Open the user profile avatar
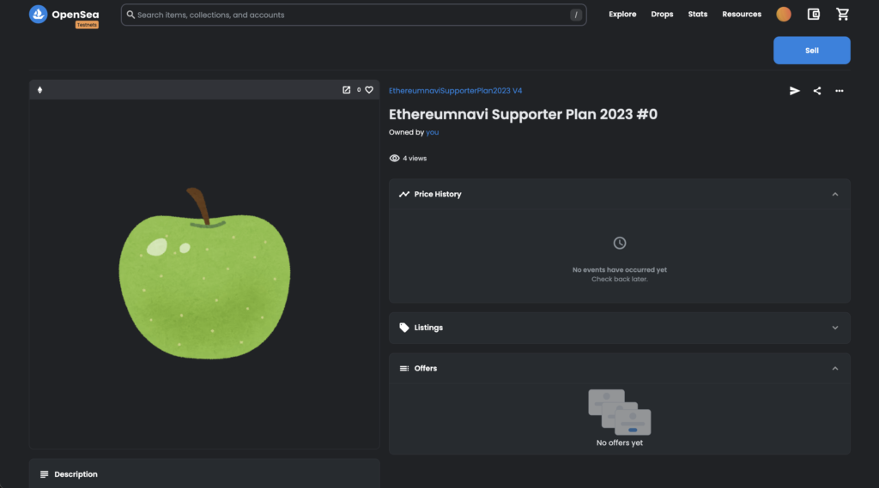The width and height of the screenshot is (879, 488). click(784, 14)
